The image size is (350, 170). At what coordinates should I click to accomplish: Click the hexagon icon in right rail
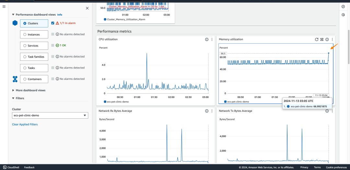tap(343, 15)
